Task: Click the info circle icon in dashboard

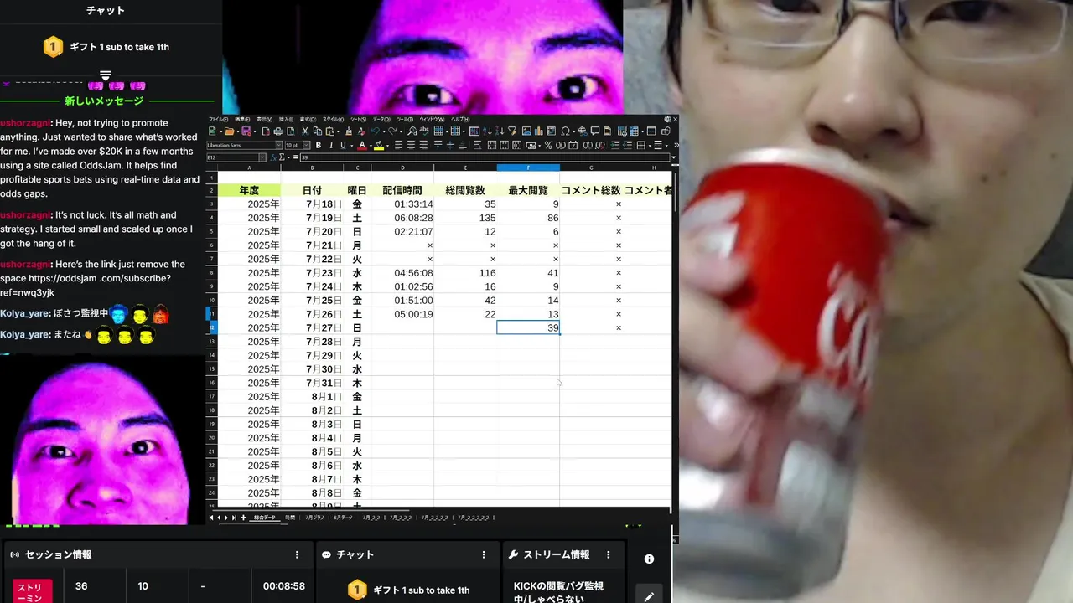Action: pos(649,559)
